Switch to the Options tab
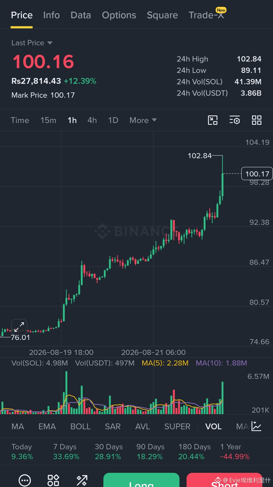Viewport: 273px width, 487px height. tap(119, 15)
